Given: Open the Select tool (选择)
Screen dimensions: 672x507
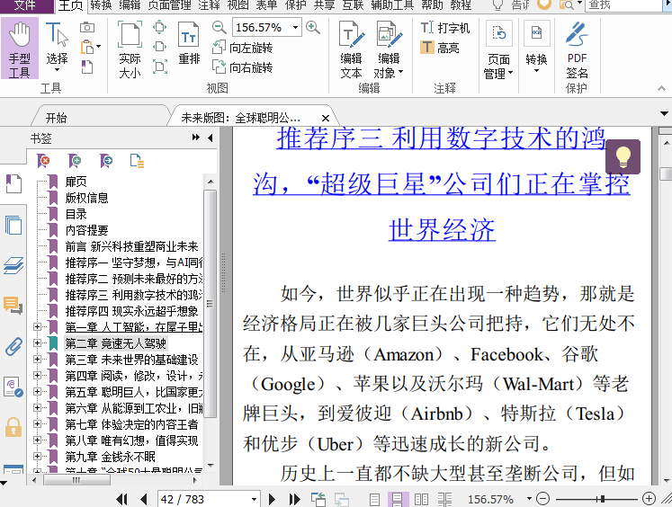Looking at the screenshot, I should 57,48.
